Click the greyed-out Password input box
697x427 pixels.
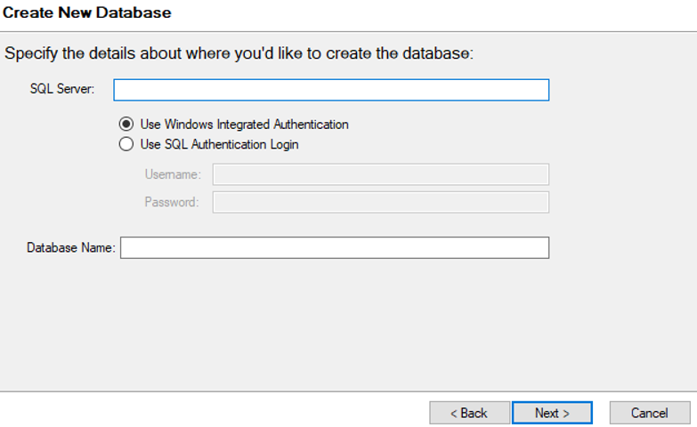380,202
